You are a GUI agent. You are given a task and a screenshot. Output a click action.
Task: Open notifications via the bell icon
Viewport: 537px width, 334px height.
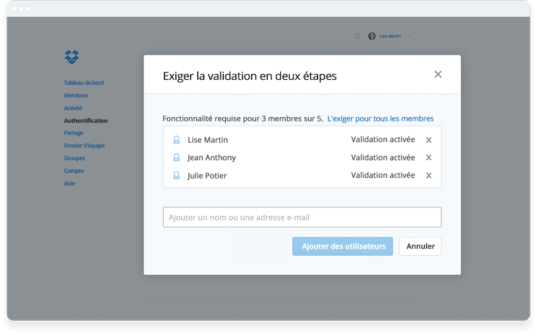coord(357,36)
